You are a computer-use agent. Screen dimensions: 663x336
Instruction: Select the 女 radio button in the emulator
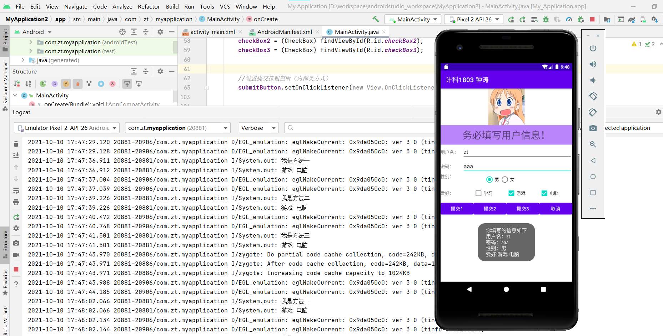tap(505, 179)
